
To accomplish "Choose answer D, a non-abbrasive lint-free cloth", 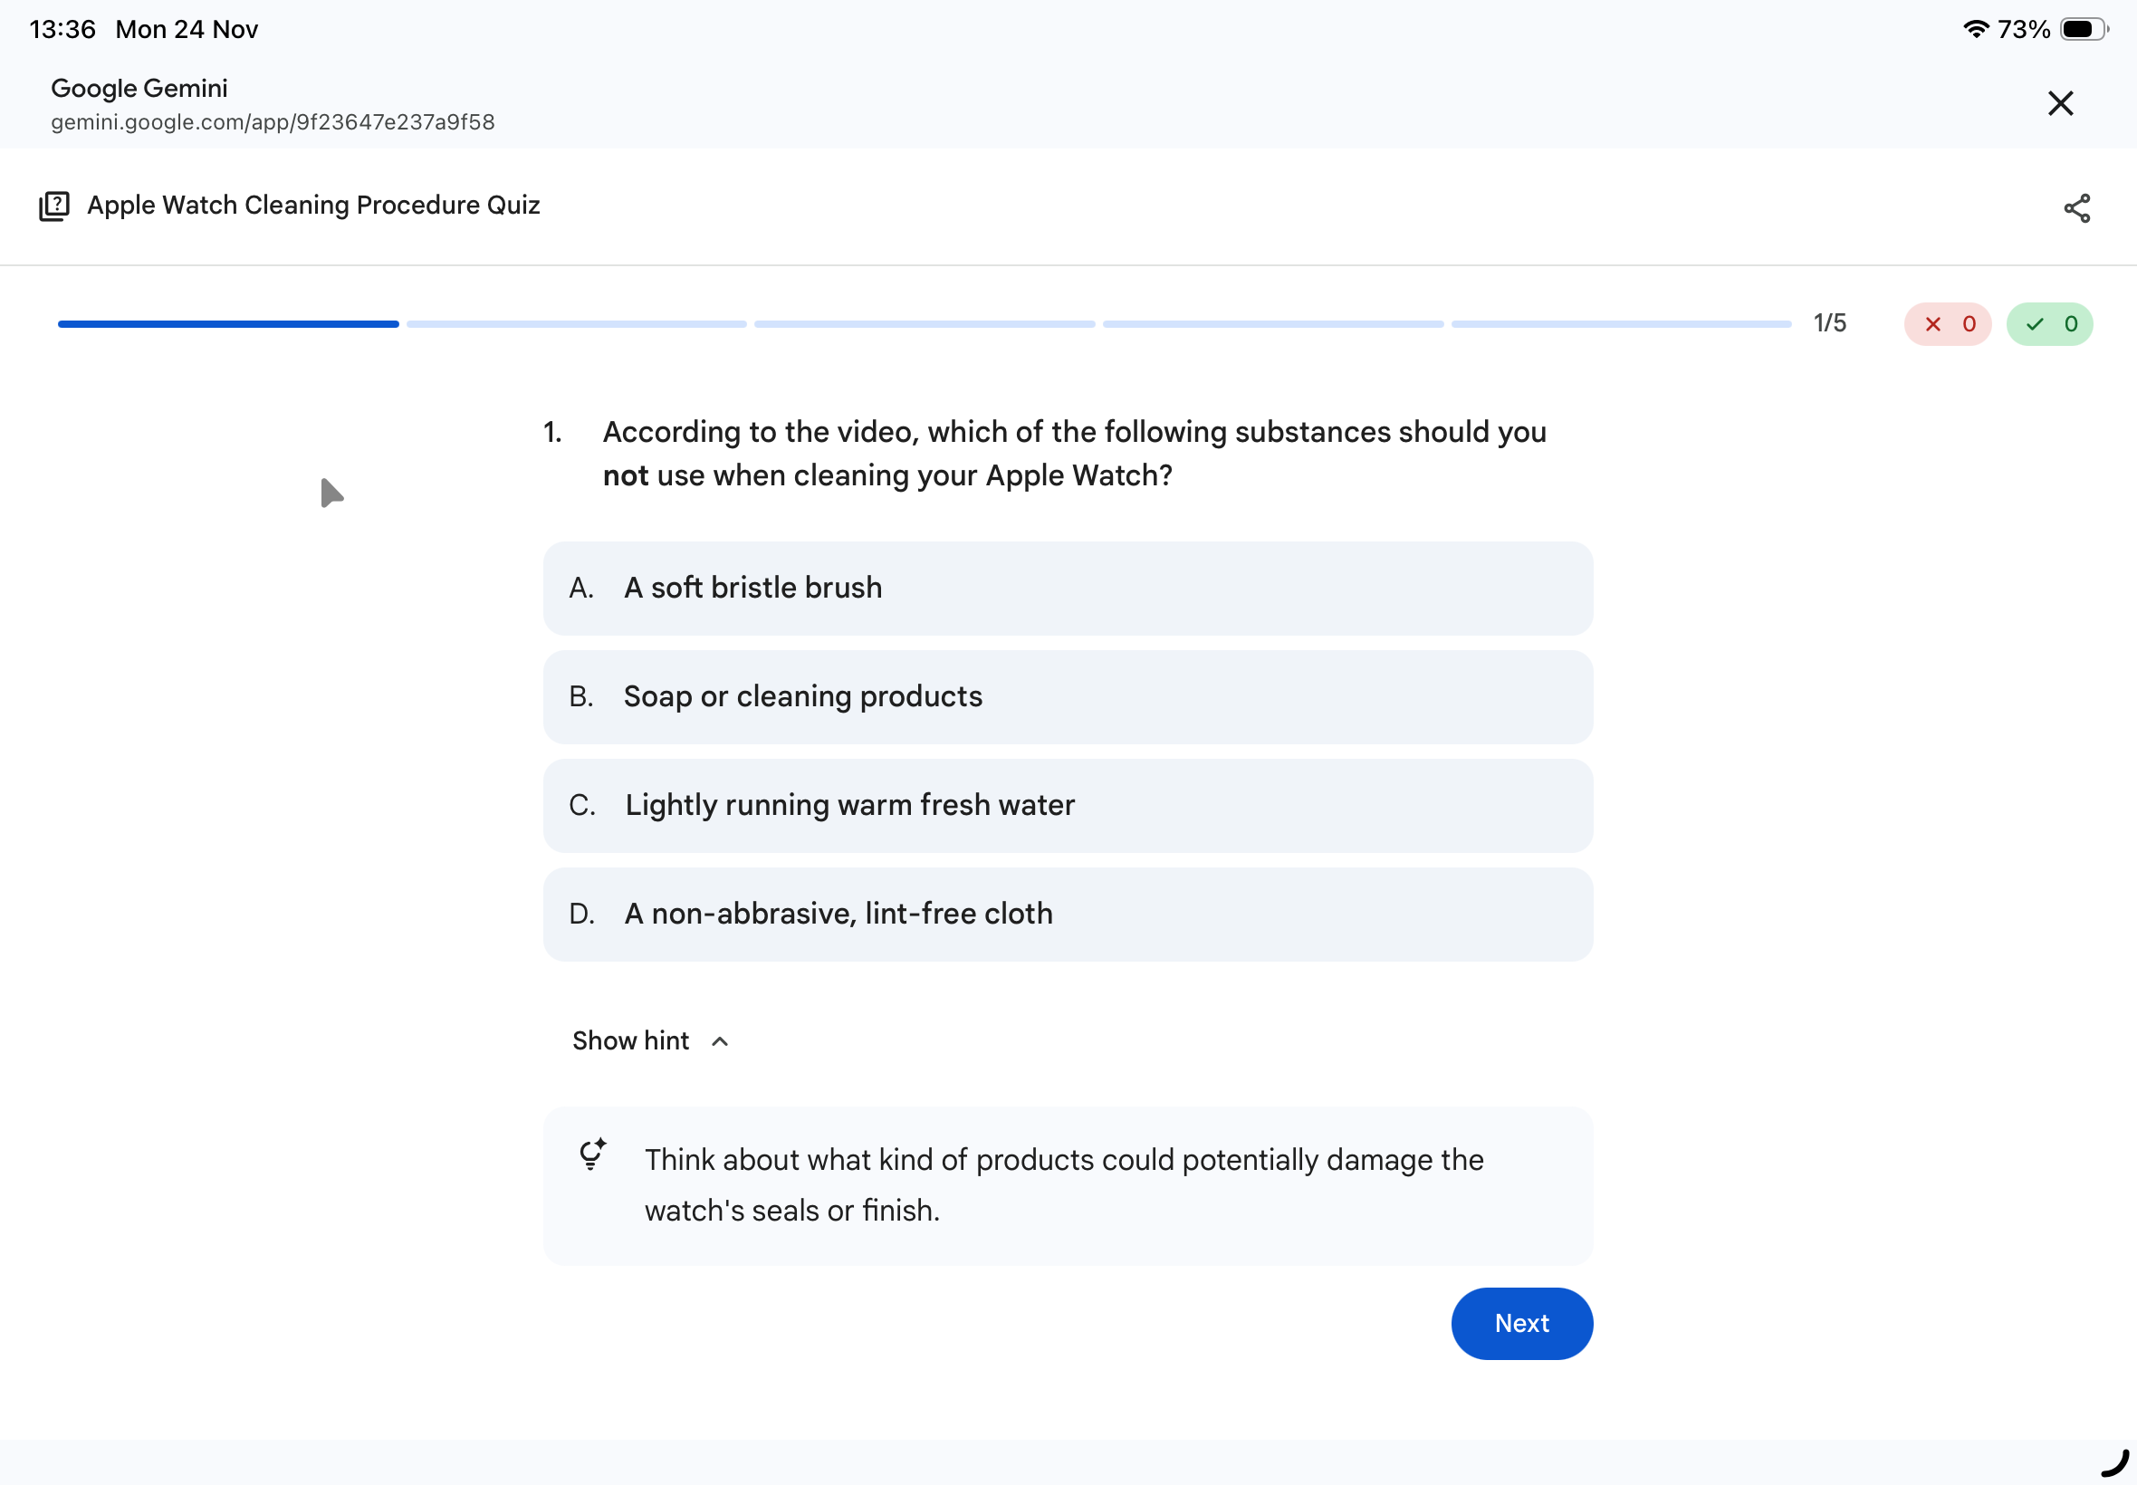I will [1067, 914].
